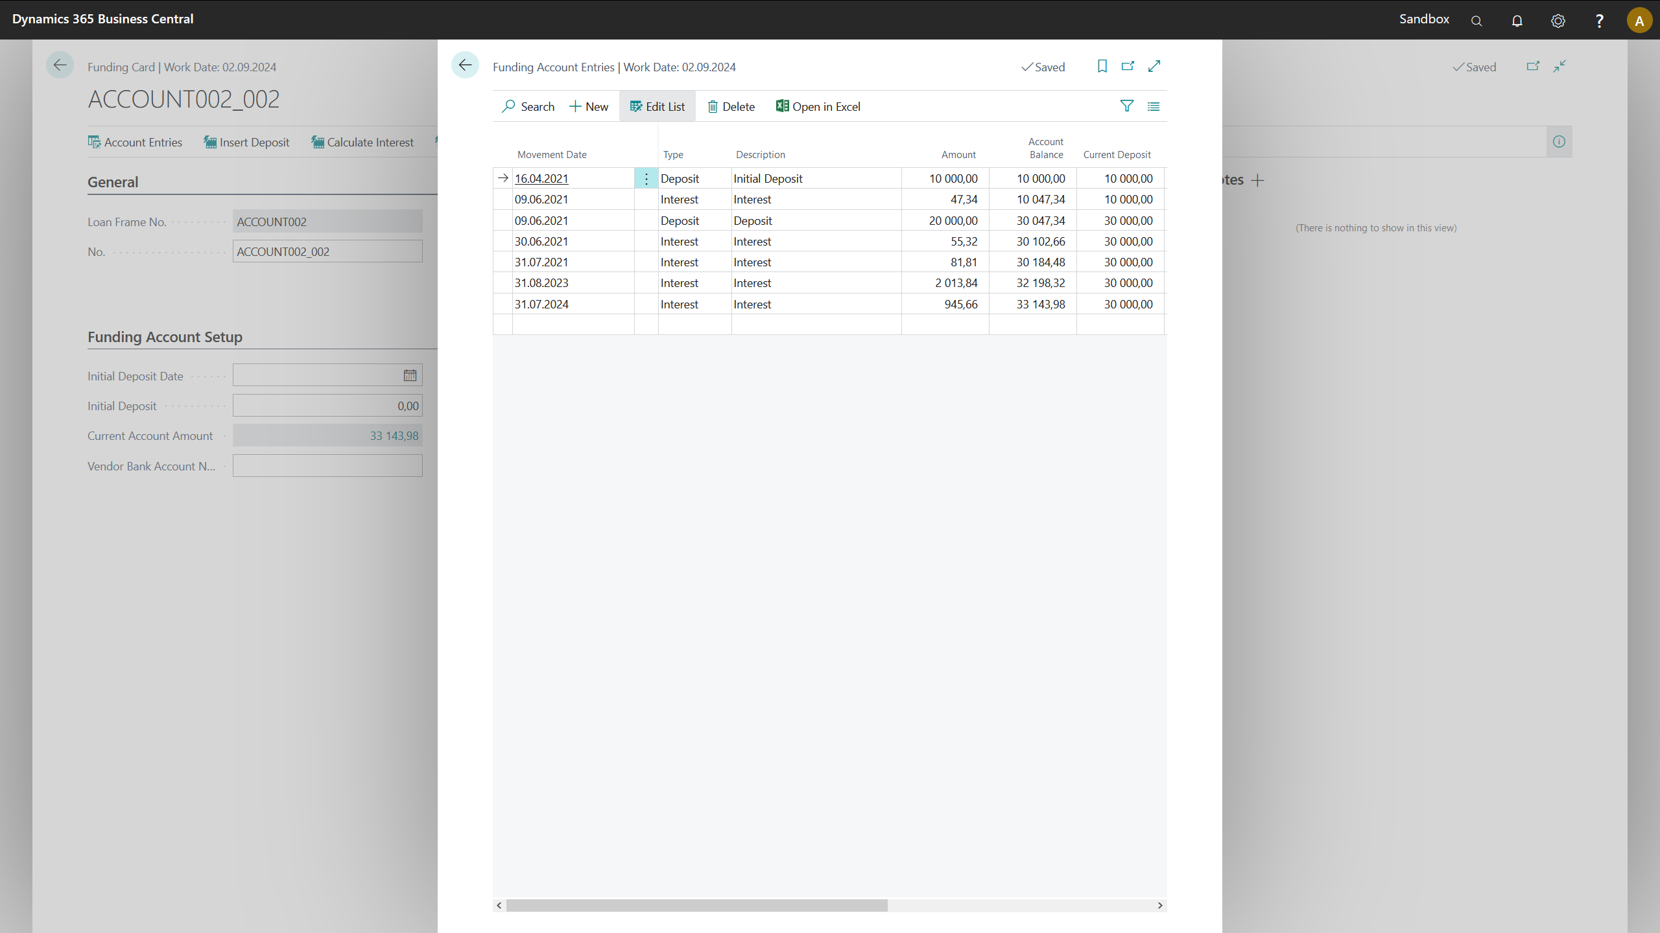
Task: Click the empty new row date cell
Action: (573, 325)
